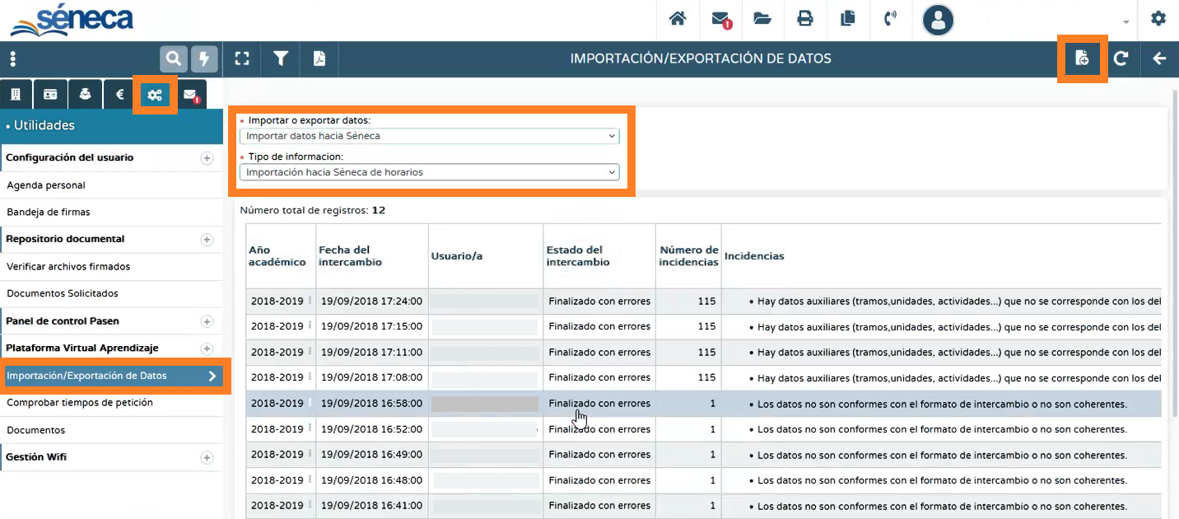
Task: Open Verificar archivos firmados
Action: [111, 267]
